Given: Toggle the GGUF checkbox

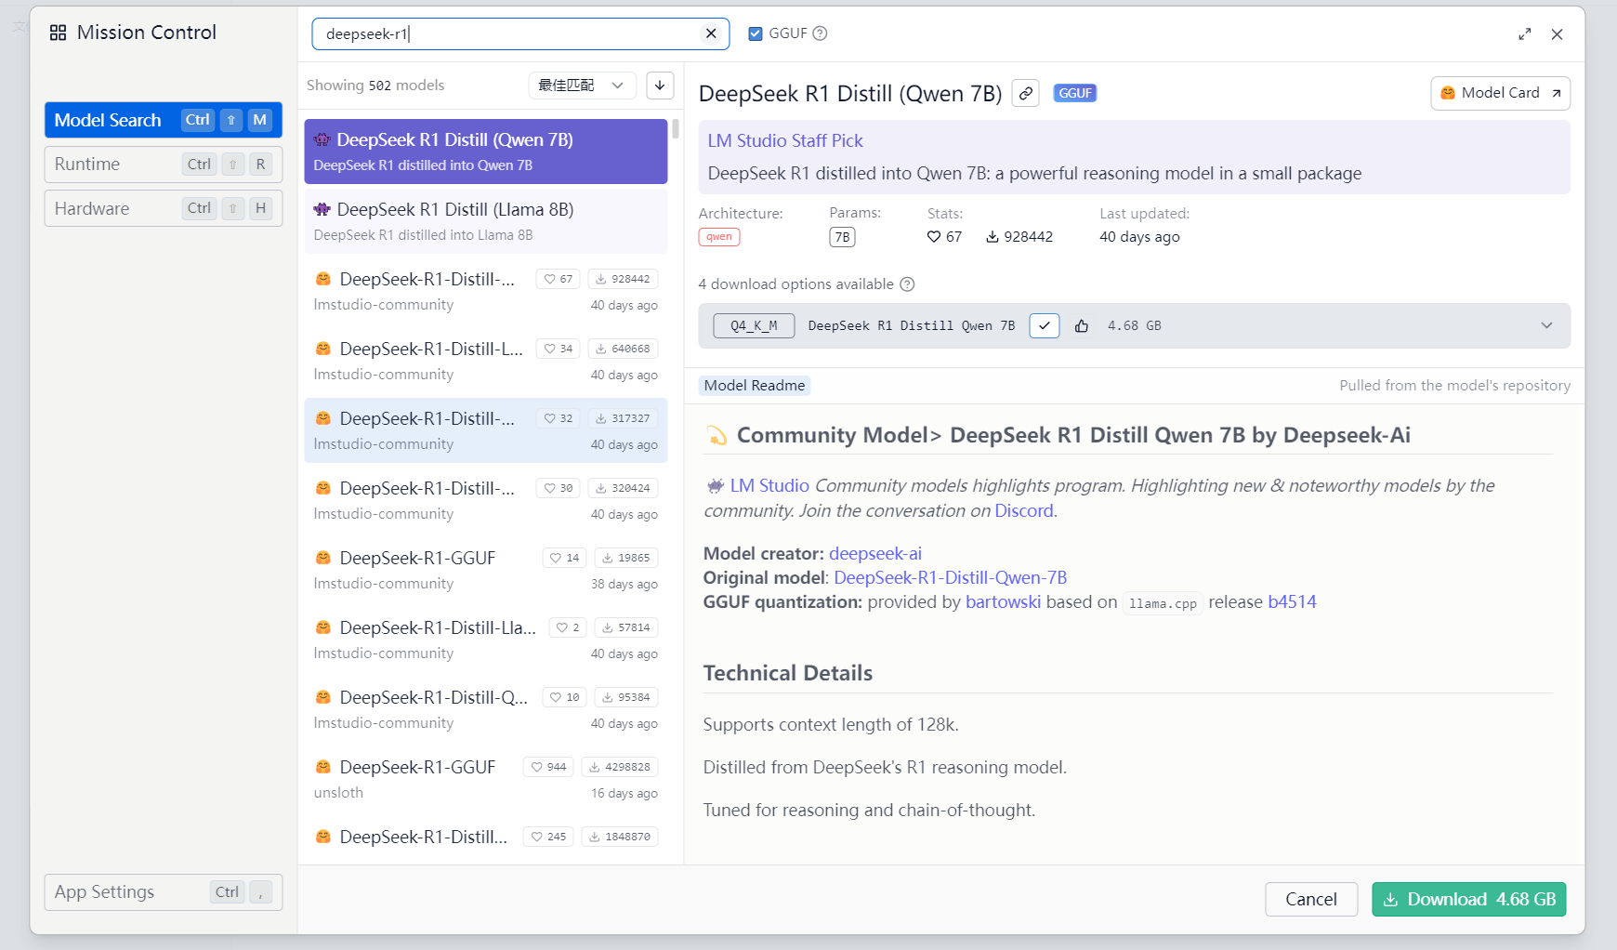Looking at the screenshot, I should click(756, 33).
